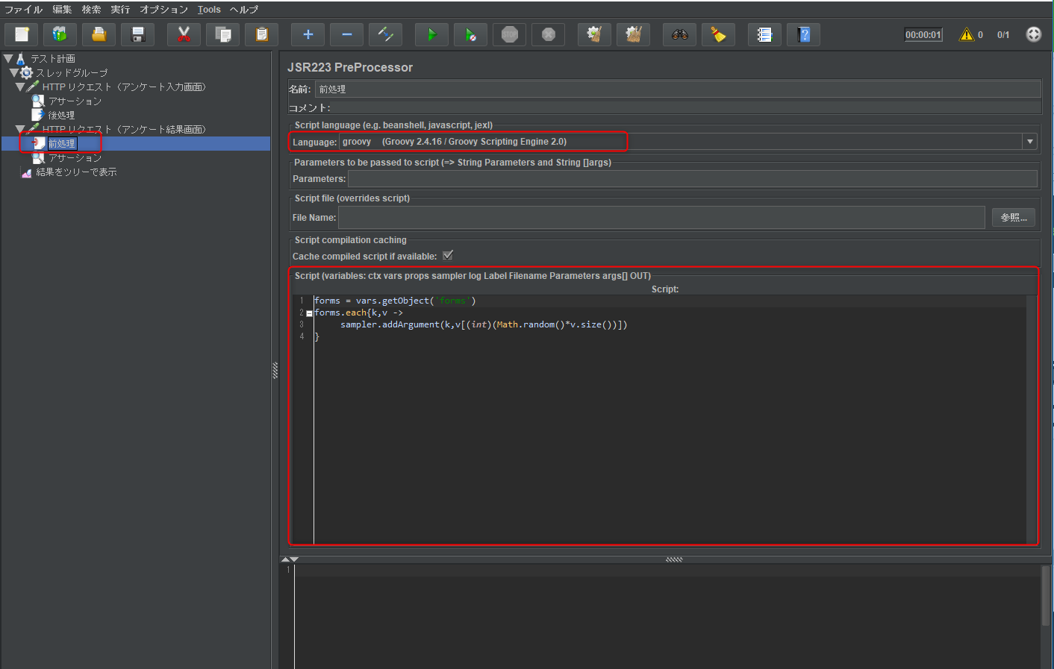Viewport: 1054px width, 669px height.
Task: Click the broom Reset Search icon
Action: coord(718,34)
